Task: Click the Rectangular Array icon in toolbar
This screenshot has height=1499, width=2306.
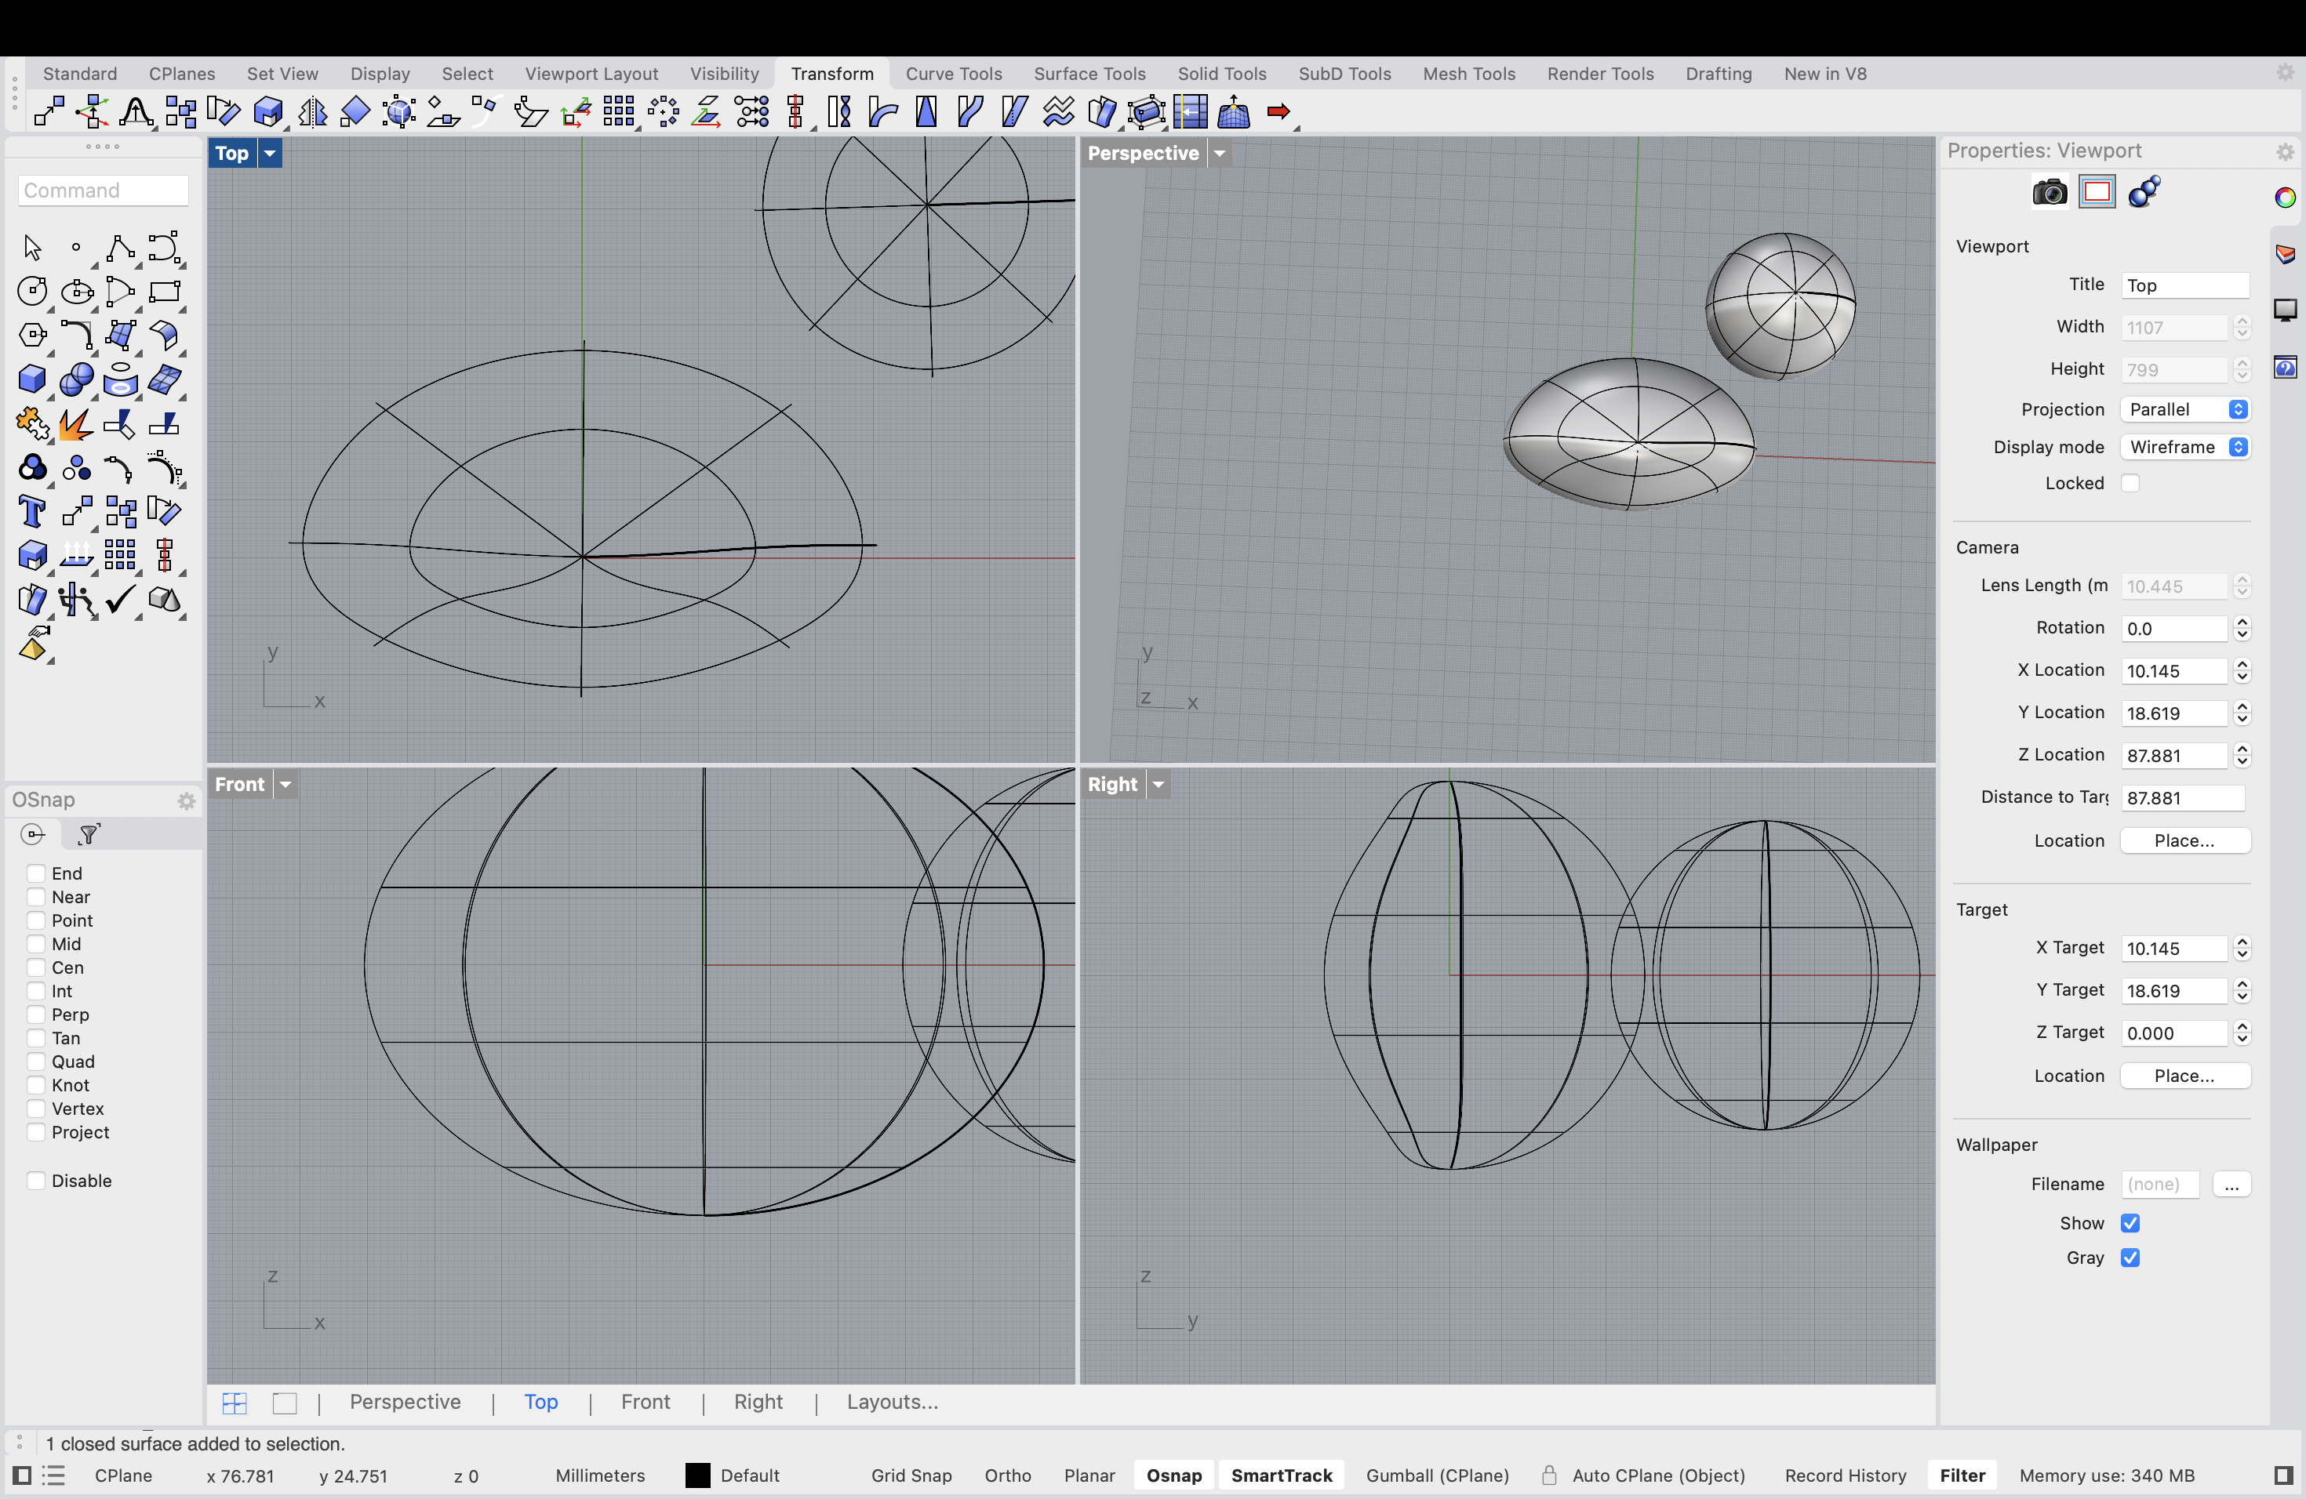Action: pos(618,112)
